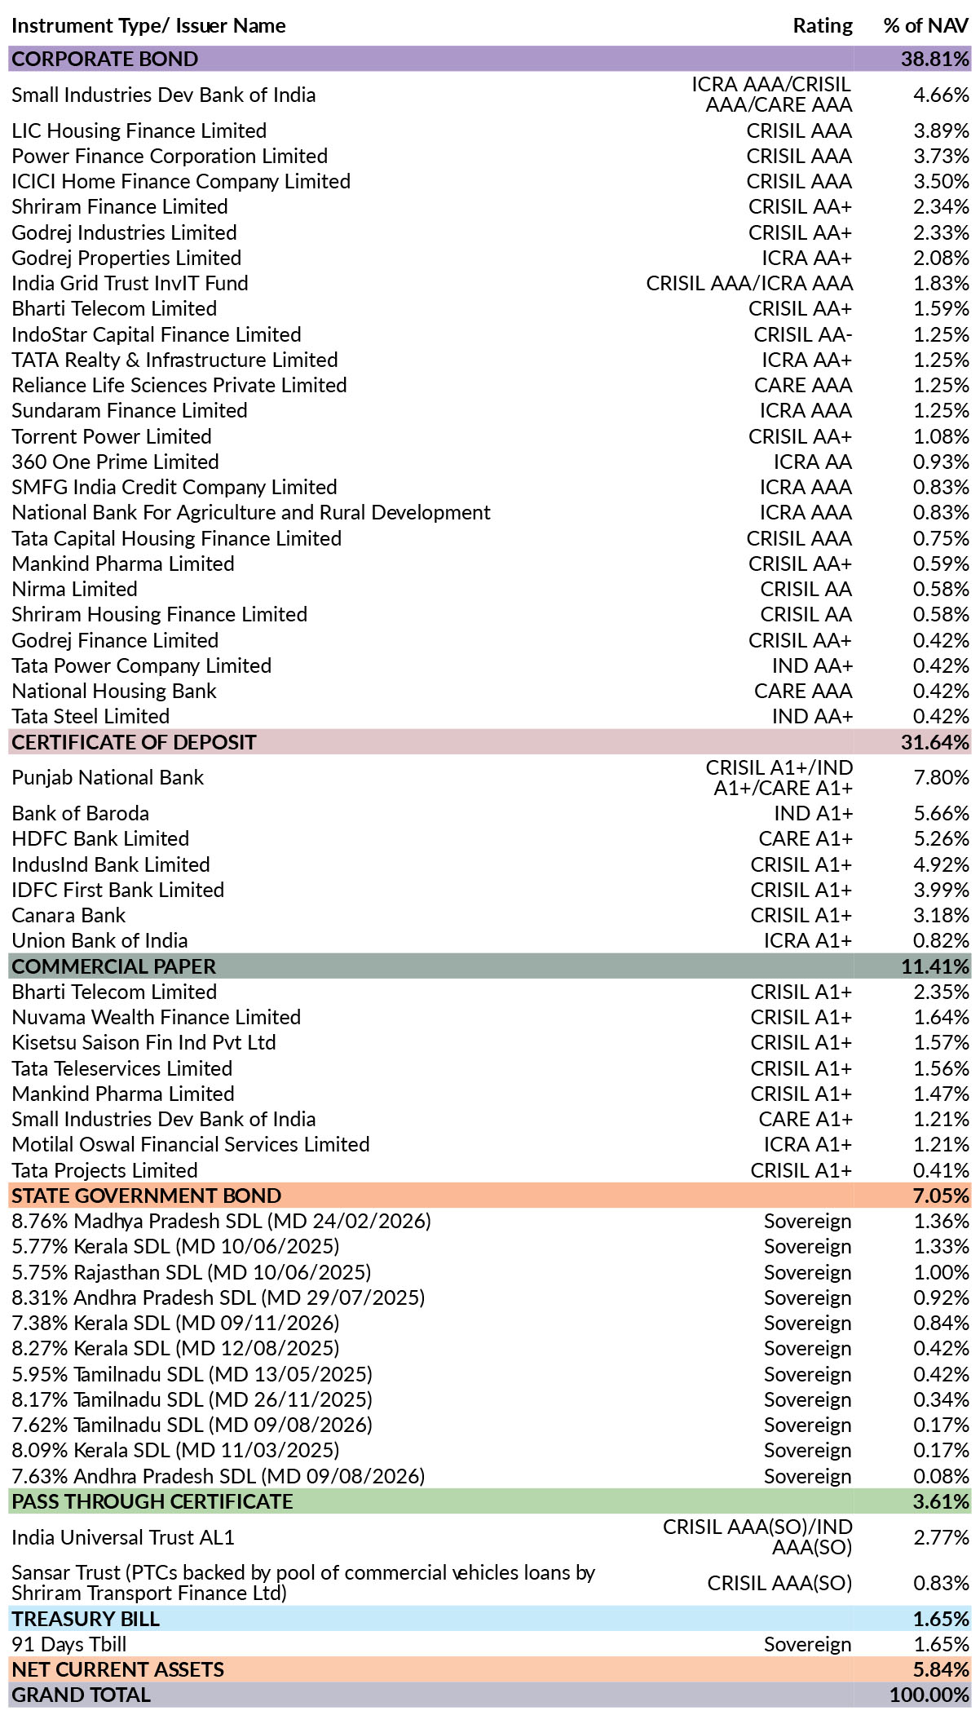Screen dimensions: 980x1715
Task: Select the Instrument Type/ Issuer Name heading
Action: pos(148,26)
